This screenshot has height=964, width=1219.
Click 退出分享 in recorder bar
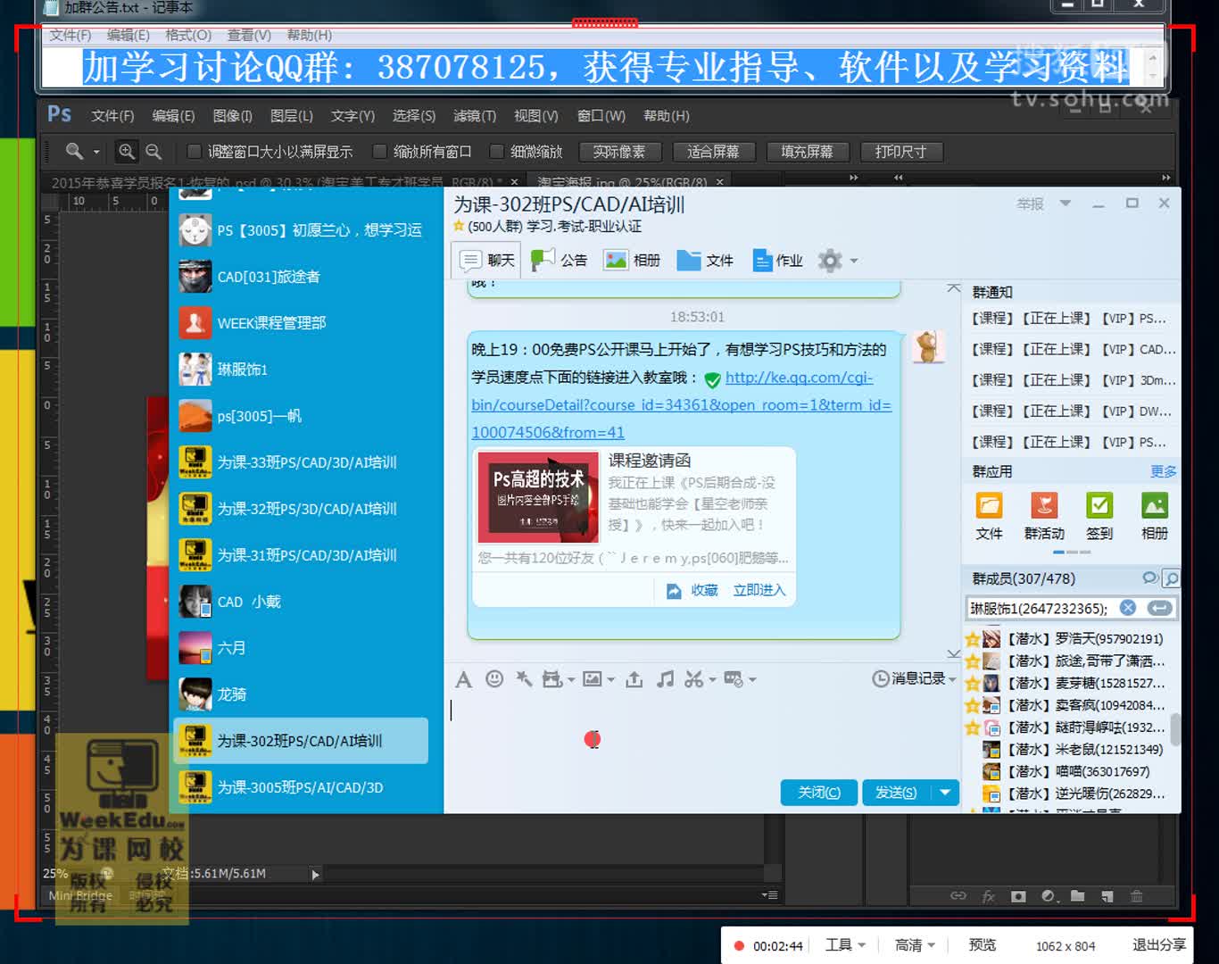pyautogui.click(x=1159, y=944)
